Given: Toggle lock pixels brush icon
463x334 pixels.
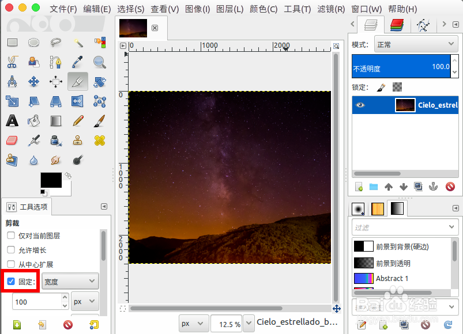Looking at the screenshot, I should (381, 88).
